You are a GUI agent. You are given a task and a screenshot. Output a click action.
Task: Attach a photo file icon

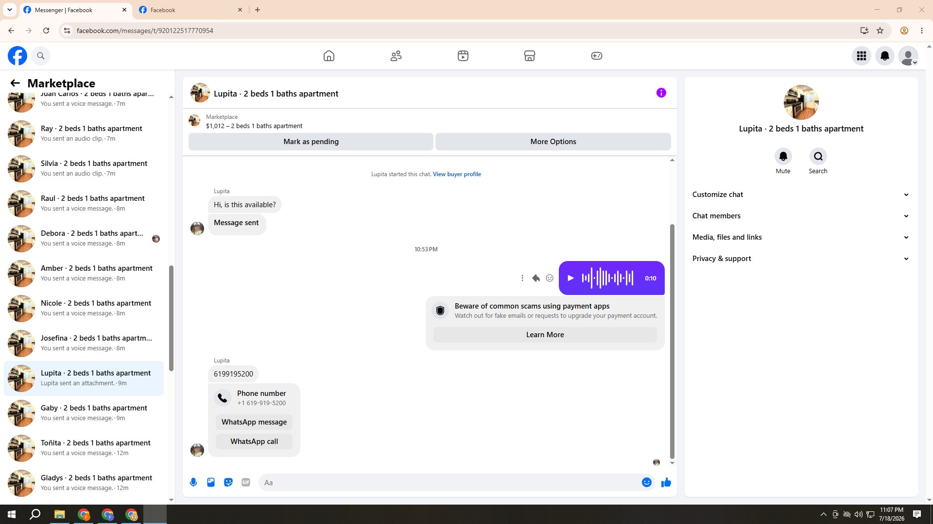(x=211, y=482)
